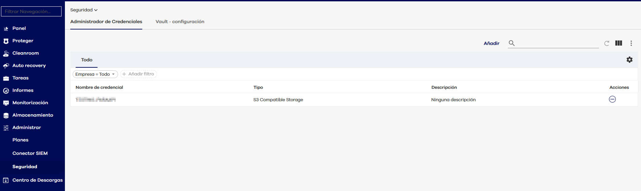Viewport: 641px width, 191px height.
Task: Expand the Seguridad breadcrumb dropdown
Action: point(84,10)
